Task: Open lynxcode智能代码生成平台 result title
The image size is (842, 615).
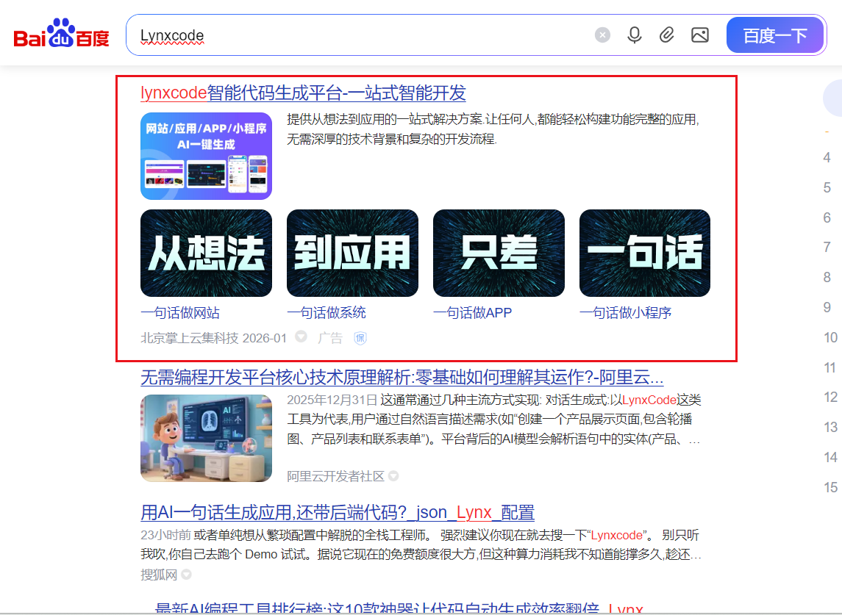Action: (303, 93)
